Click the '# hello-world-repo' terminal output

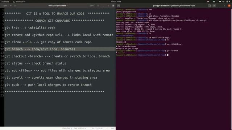click(126, 46)
